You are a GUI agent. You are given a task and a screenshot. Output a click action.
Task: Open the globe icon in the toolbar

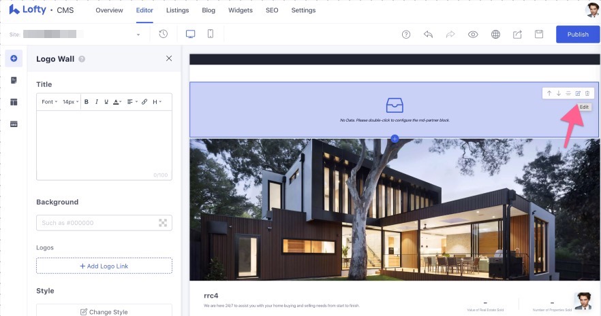click(495, 34)
